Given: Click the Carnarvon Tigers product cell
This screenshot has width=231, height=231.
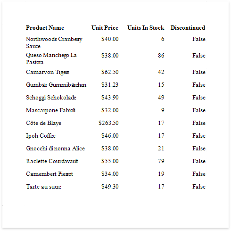Looking at the screenshot, I should (x=48, y=72).
